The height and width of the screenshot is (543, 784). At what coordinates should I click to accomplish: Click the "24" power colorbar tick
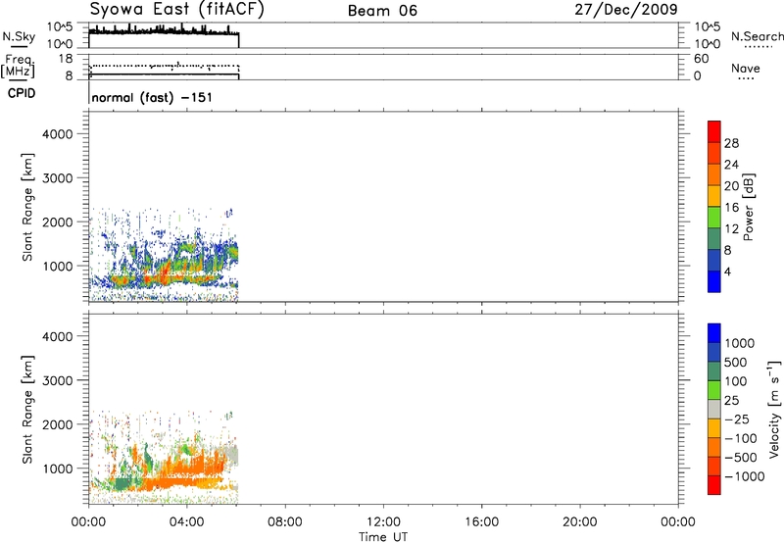point(731,165)
